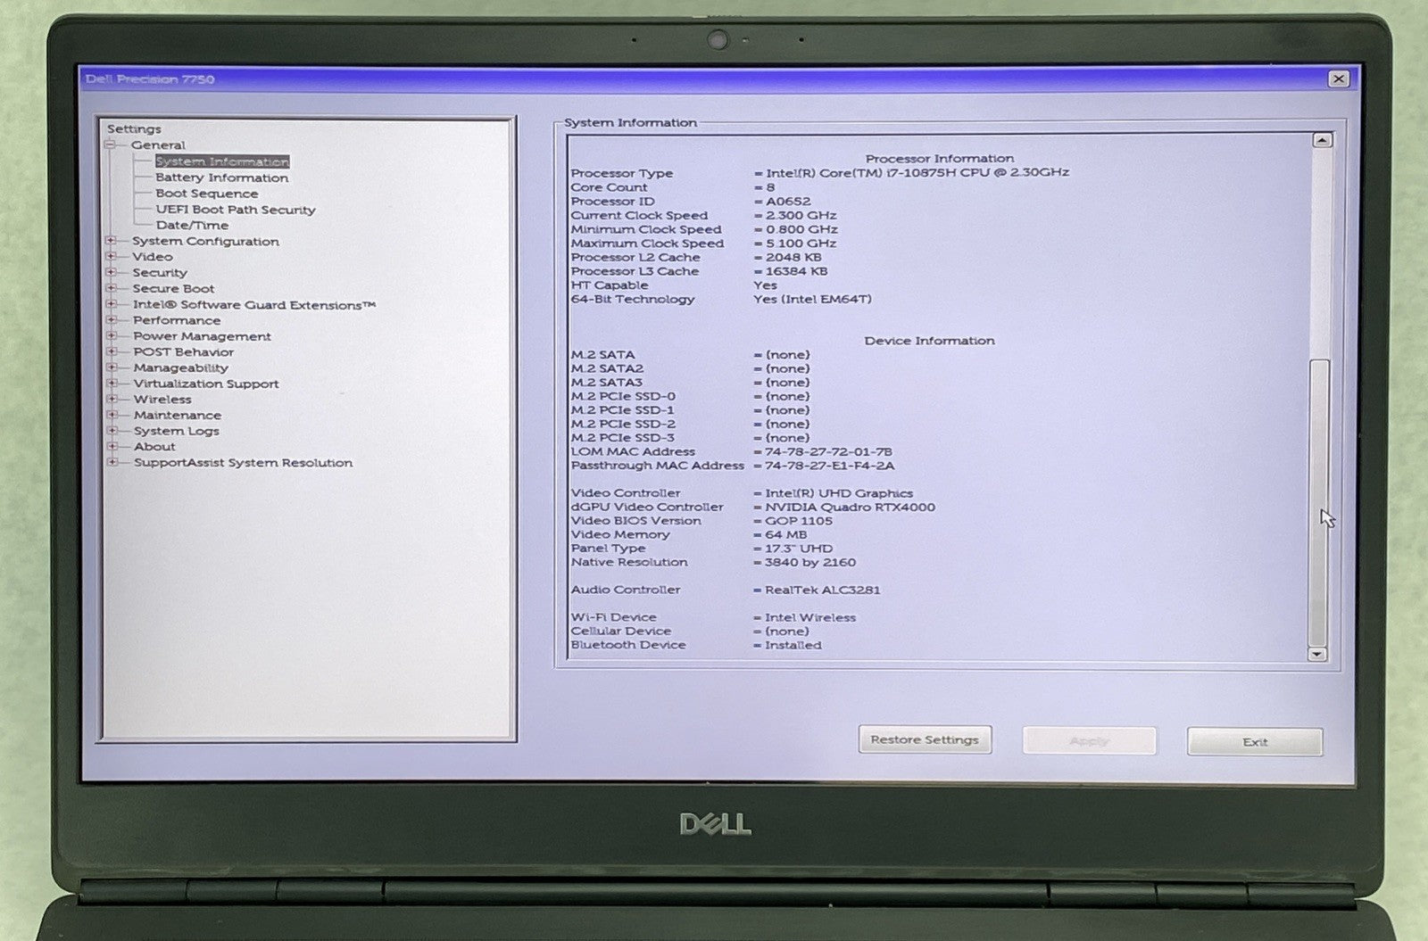The height and width of the screenshot is (941, 1428).
Task: Expand SupportAssist System Resolution
Action: [x=111, y=462]
